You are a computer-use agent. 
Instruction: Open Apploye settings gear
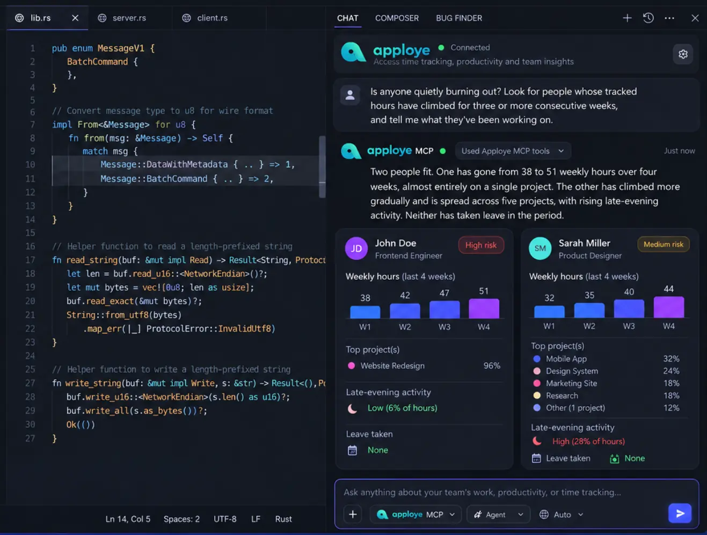pyautogui.click(x=683, y=54)
